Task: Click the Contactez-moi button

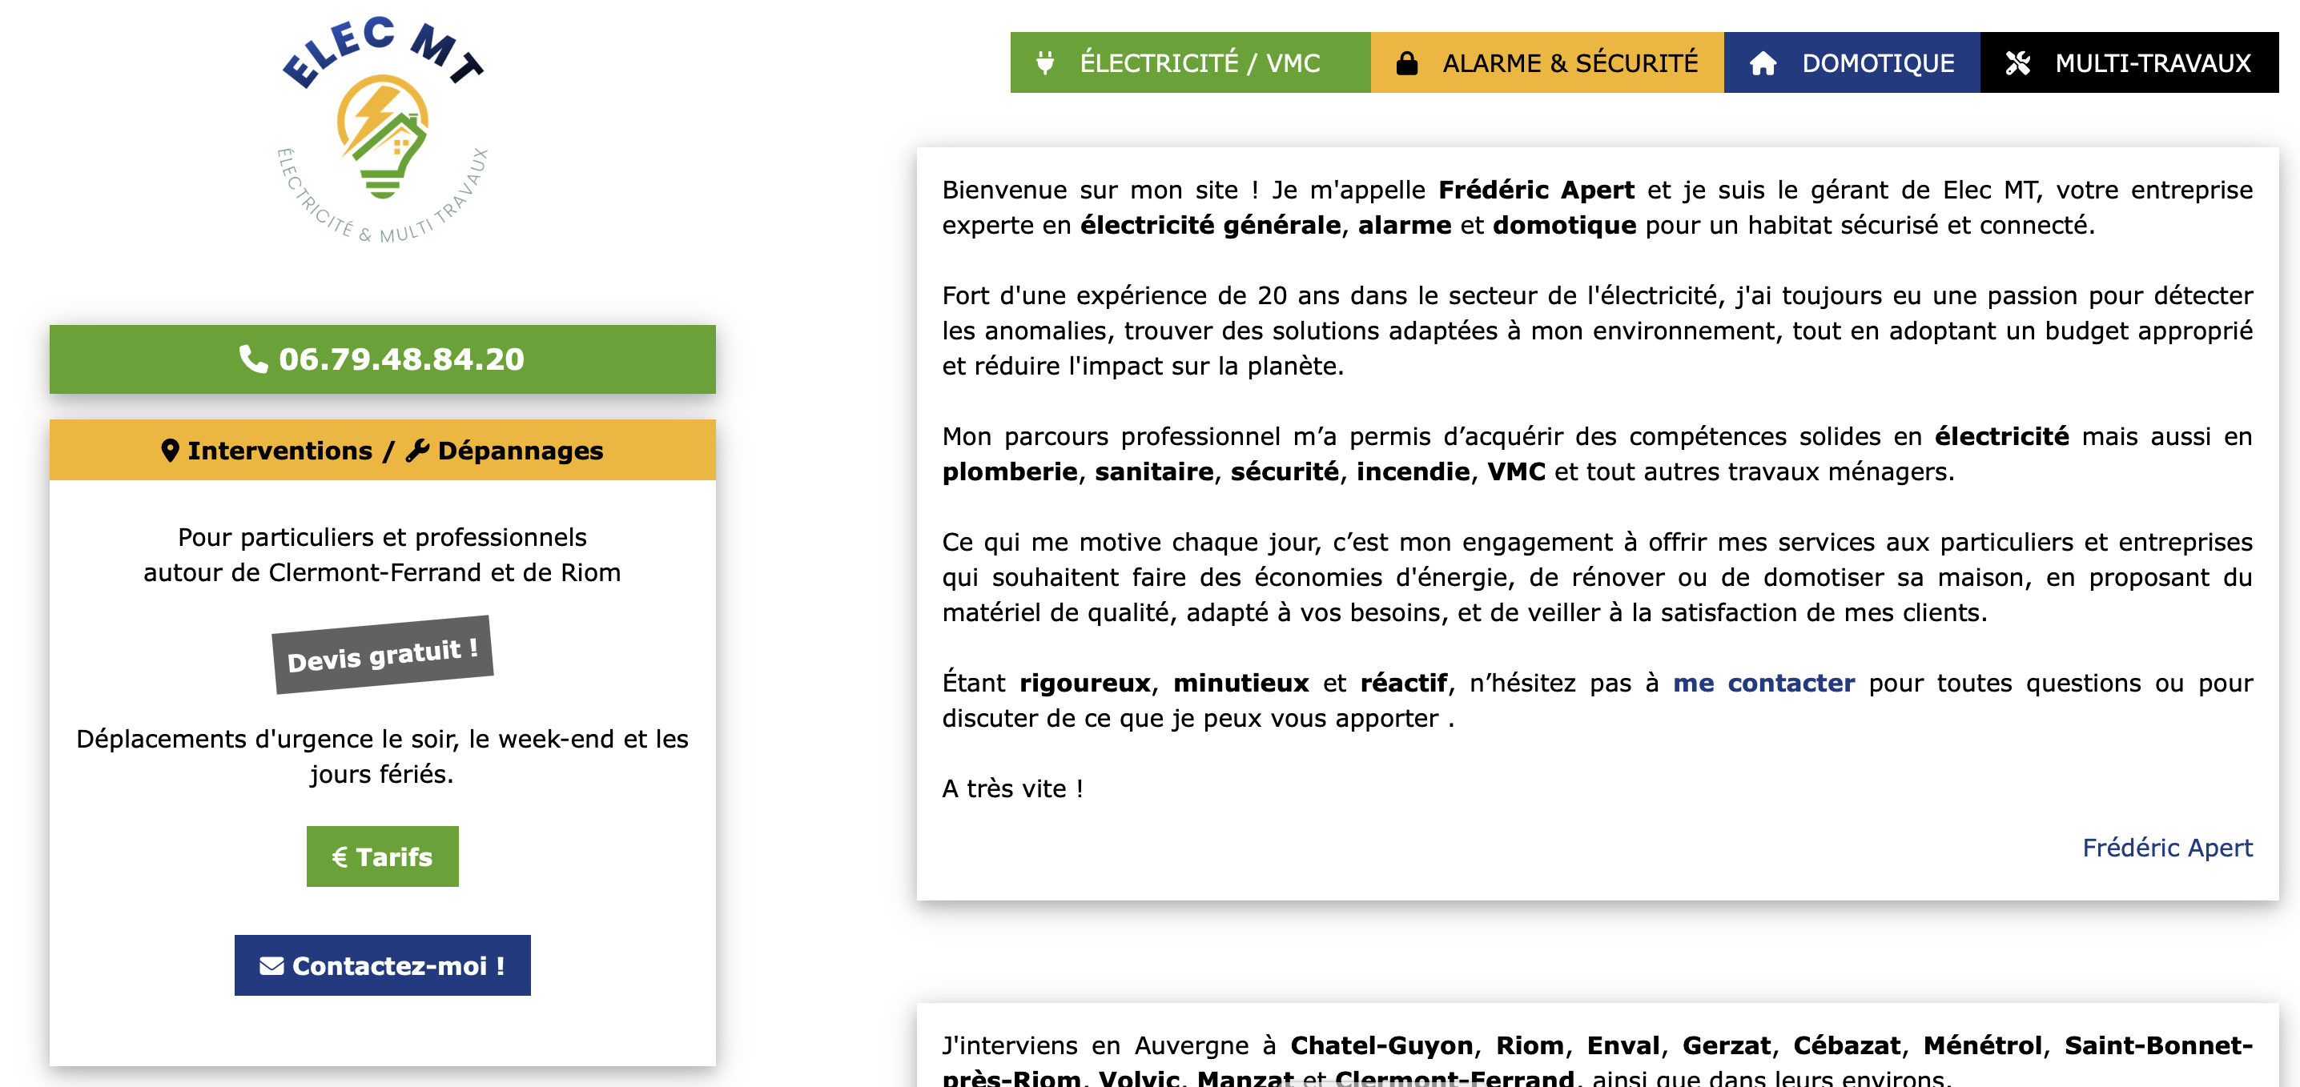Action: [x=382, y=965]
